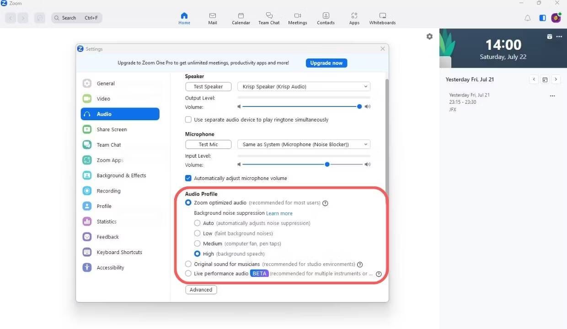The height and width of the screenshot is (329, 567).
Task: Click the notifications bell icon
Action: [528, 18]
